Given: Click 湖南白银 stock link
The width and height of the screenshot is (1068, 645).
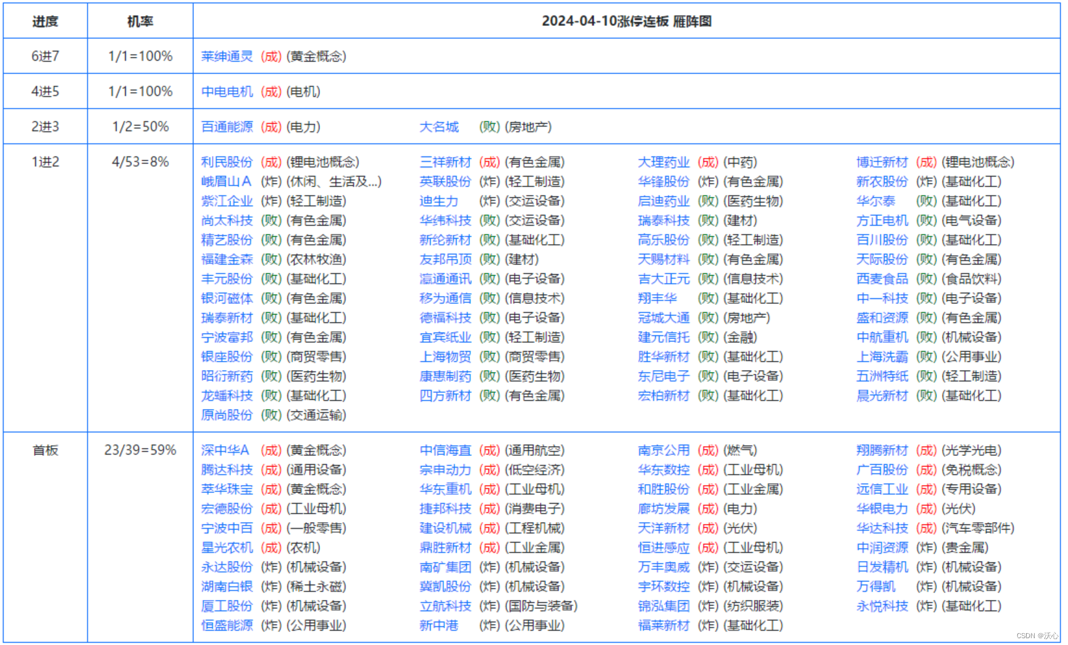Looking at the screenshot, I should pos(227,587).
